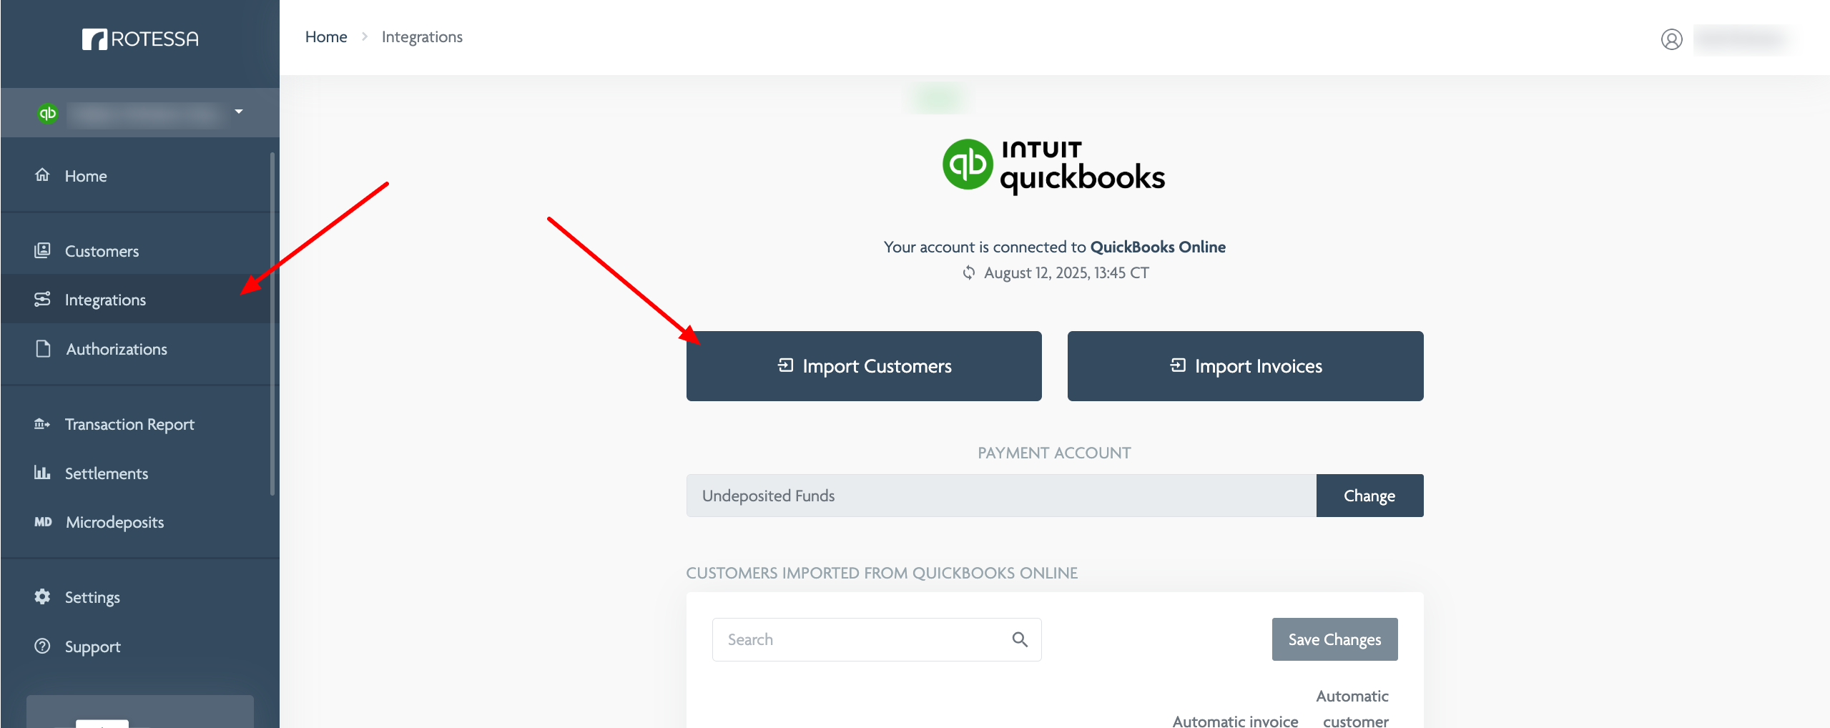Click the Integrations icon in sidebar
This screenshot has width=1830, height=728.
coord(42,299)
